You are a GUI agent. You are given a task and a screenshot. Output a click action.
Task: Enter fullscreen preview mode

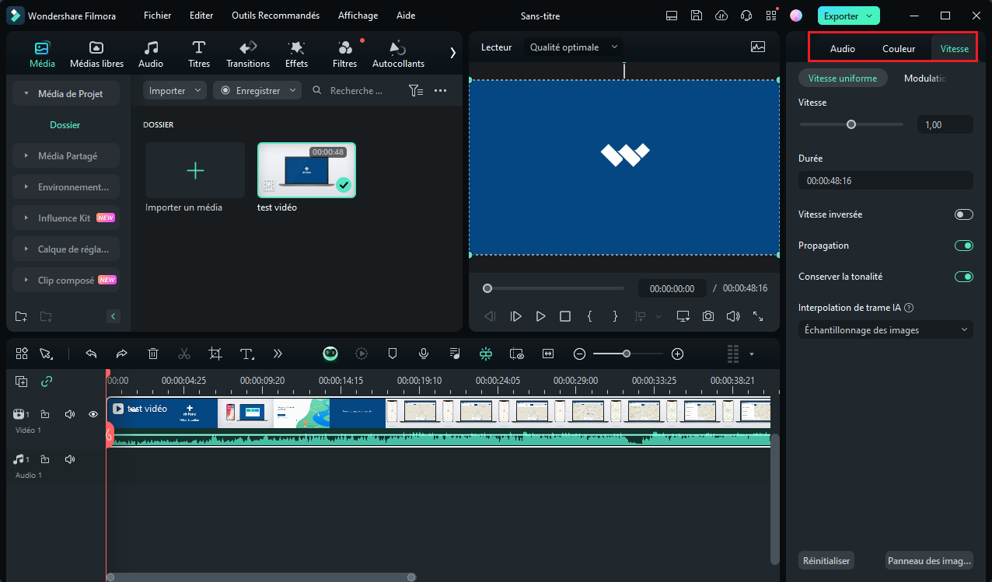click(758, 316)
